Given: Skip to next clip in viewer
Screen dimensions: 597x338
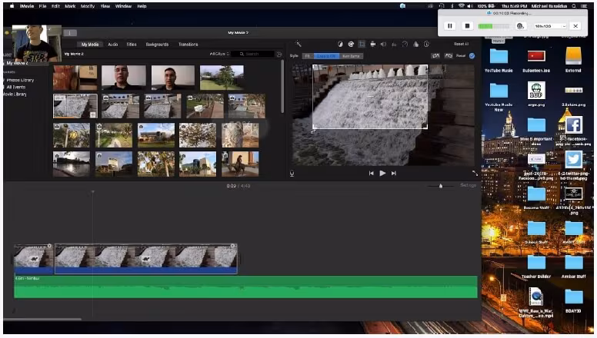Looking at the screenshot, I should [x=394, y=173].
